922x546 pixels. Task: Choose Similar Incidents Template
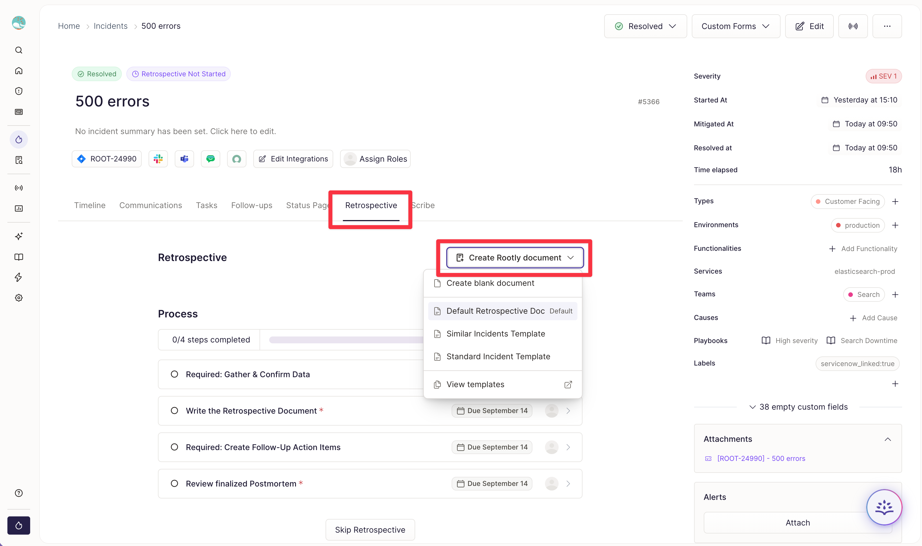[503, 334]
